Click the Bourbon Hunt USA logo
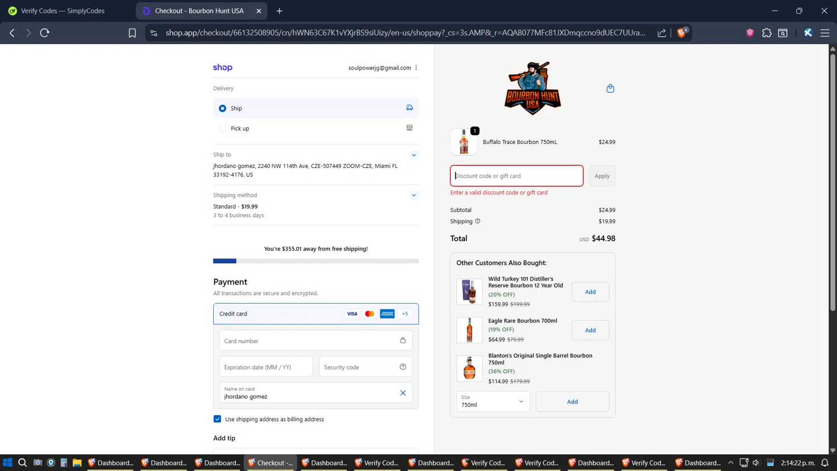 pyautogui.click(x=533, y=88)
